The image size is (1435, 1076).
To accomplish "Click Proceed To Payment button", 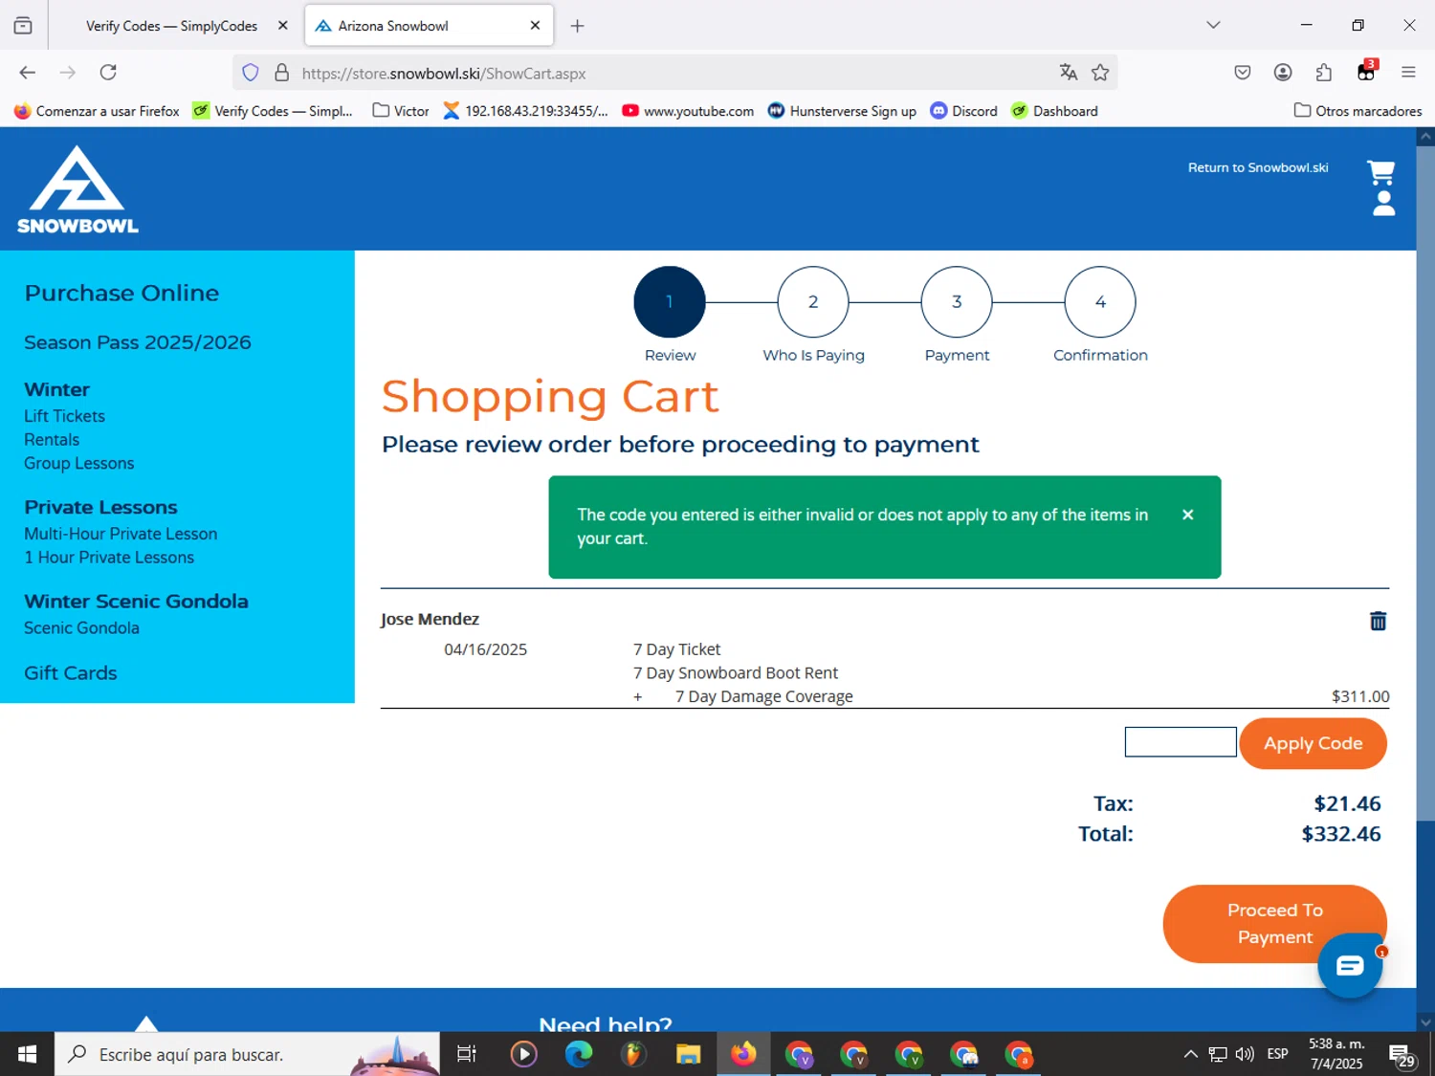I will [x=1274, y=924].
